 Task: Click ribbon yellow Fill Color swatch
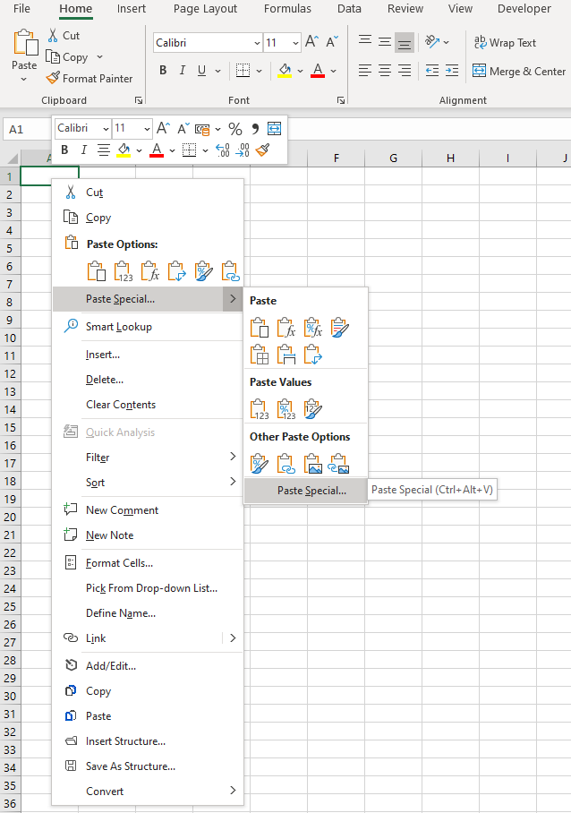pyautogui.click(x=285, y=71)
